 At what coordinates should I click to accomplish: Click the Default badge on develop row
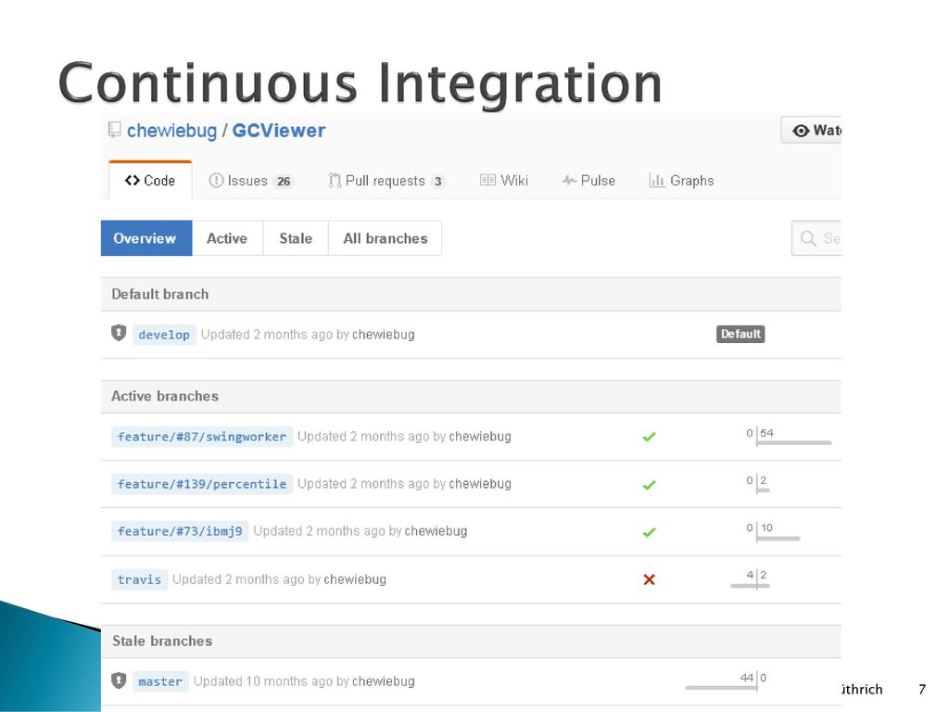coord(740,334)
